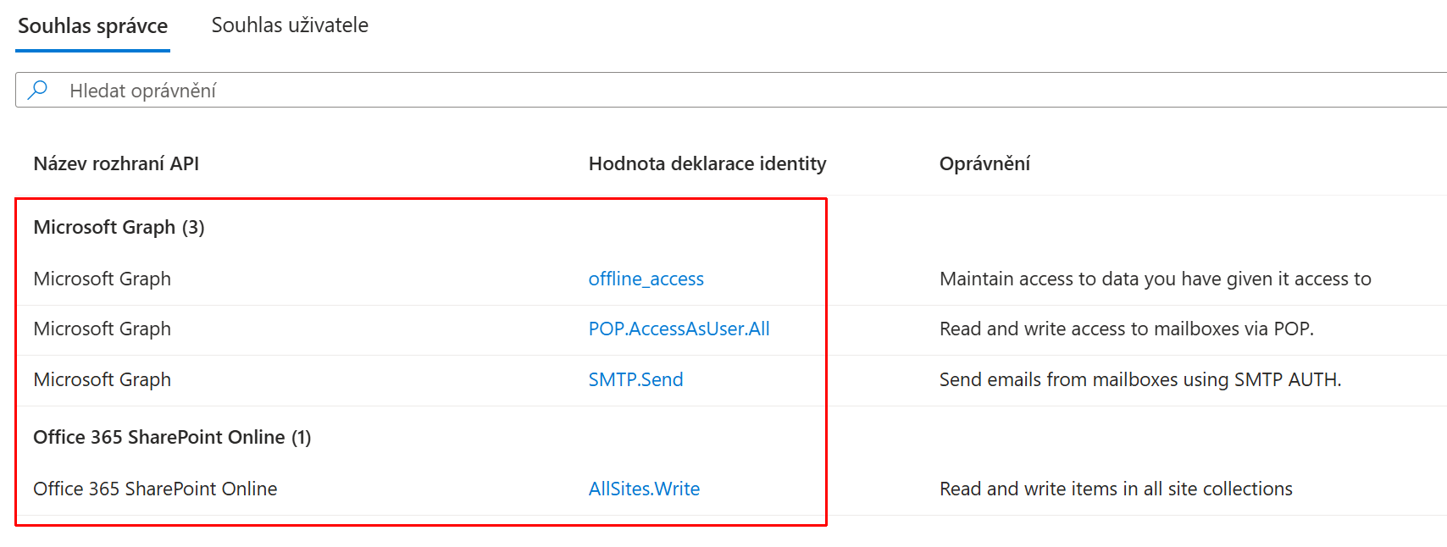Select Office 365 SharePoint Online cell beside AllSites.Write
Image resolution: width=1447 pixels, height=547 pixels.
coord(155,489)
